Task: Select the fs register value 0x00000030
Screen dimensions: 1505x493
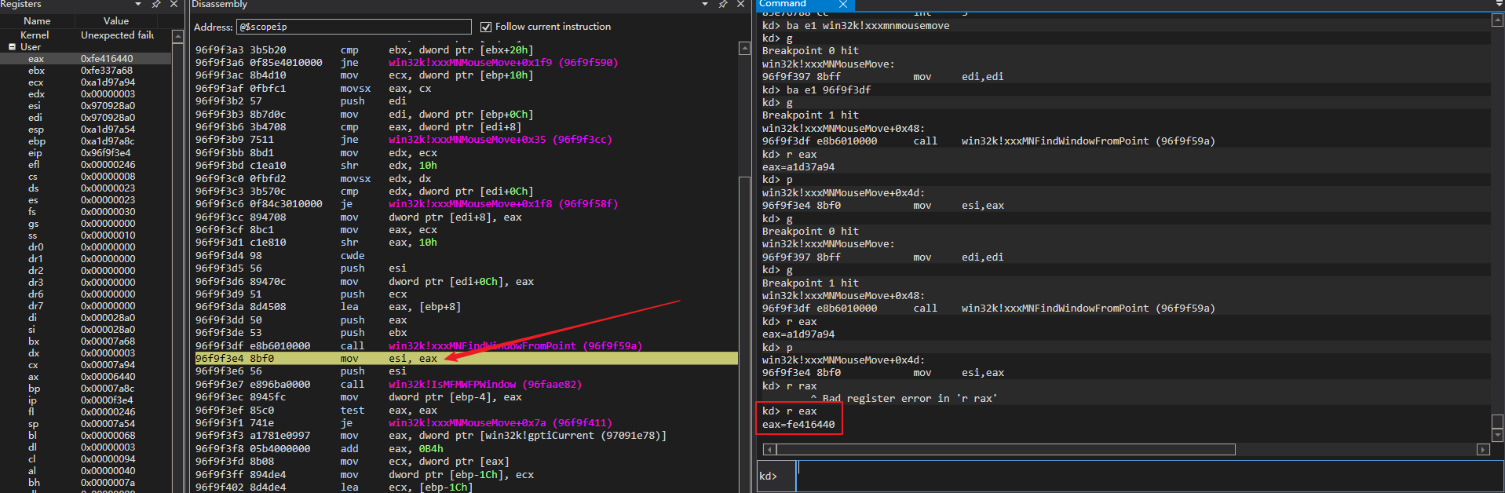Action: point(108,212)
